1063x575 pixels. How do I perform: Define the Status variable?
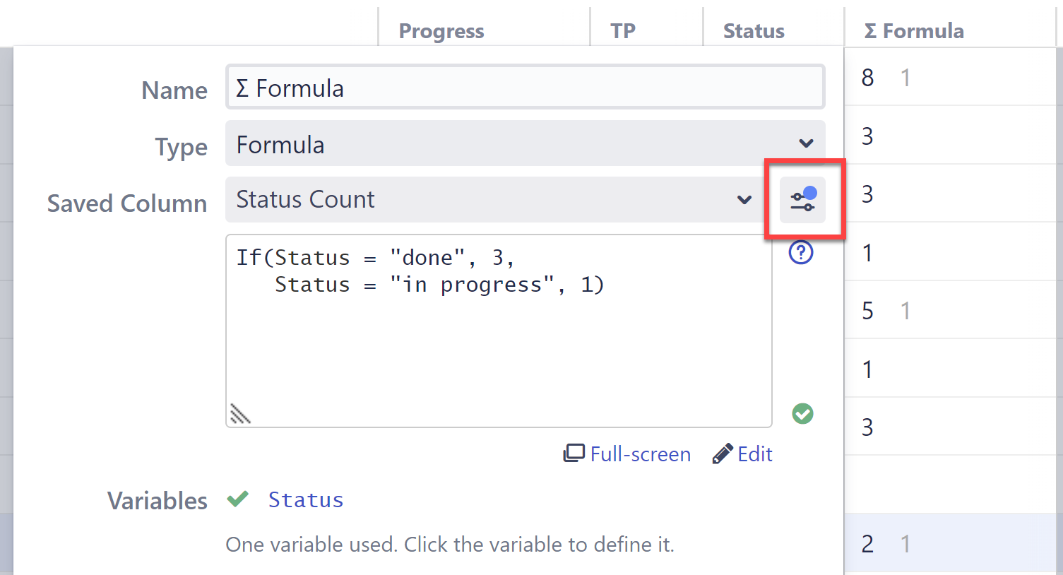pos(305,500)
